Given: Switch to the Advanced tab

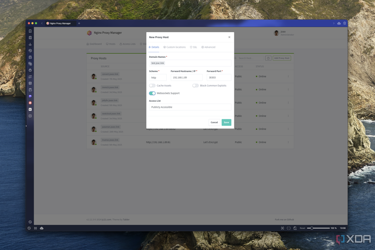Looking at the screenshot, I should pyautogui.click(x=208, y=47).
